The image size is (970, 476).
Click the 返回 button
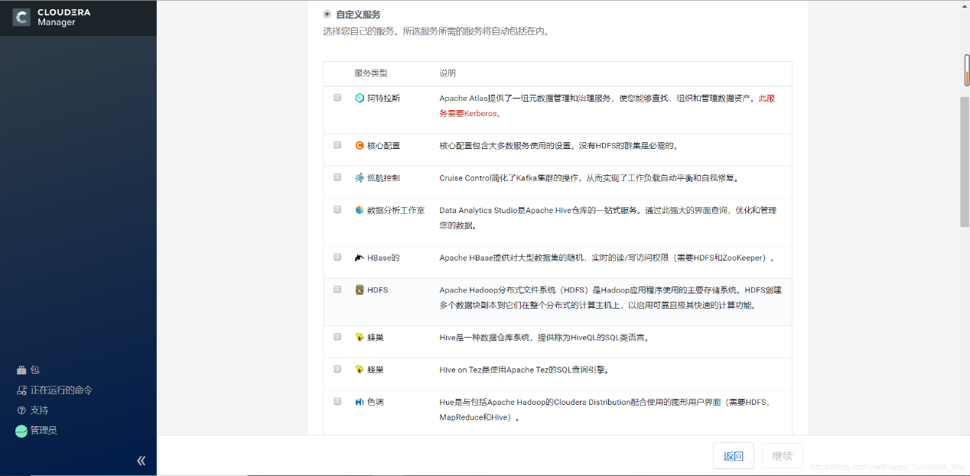[x=733, y=455]
